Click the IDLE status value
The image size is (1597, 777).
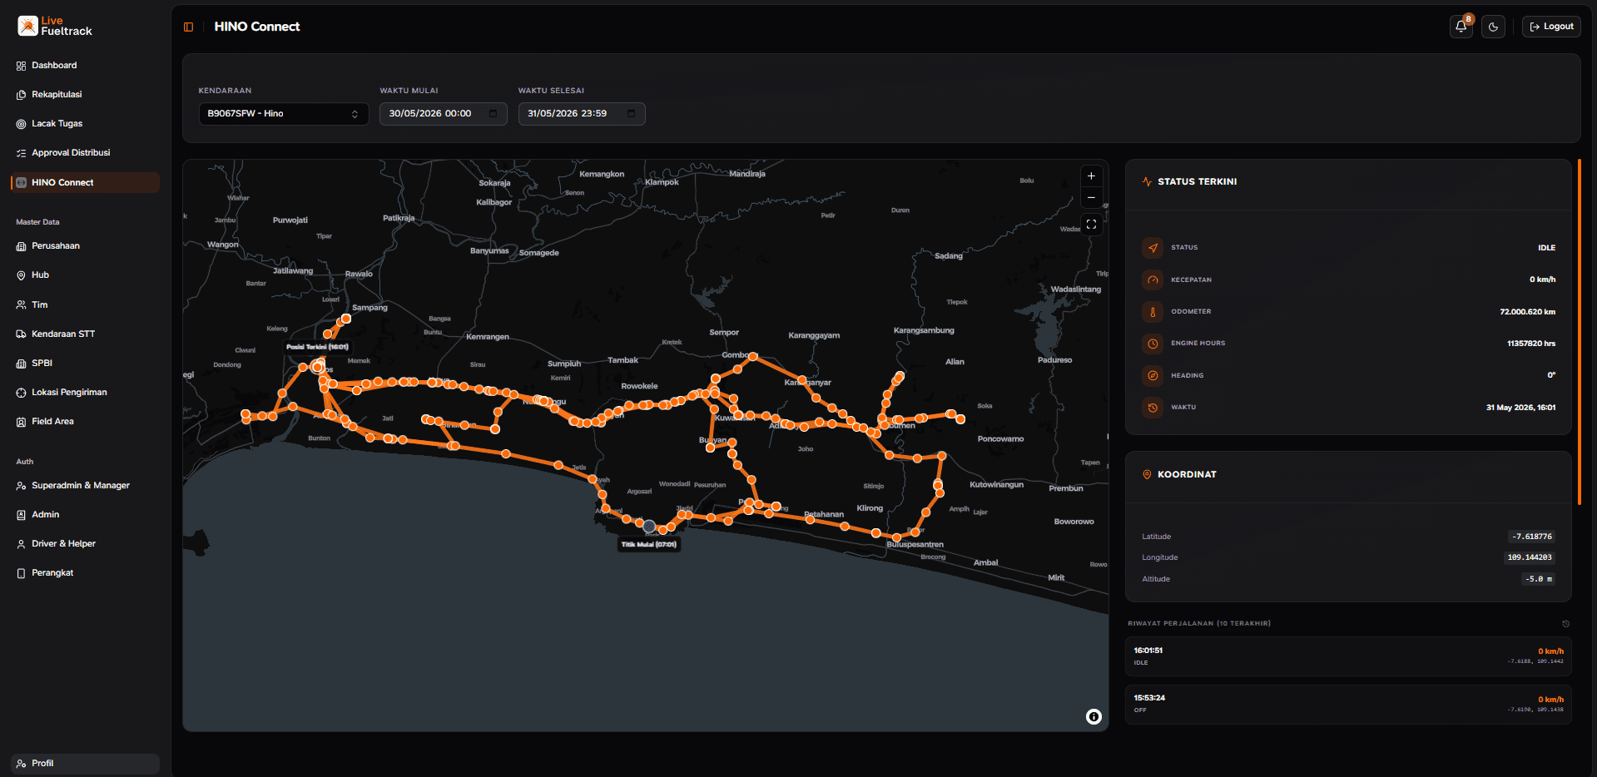pyautogui.click(x=1546, y=248)
